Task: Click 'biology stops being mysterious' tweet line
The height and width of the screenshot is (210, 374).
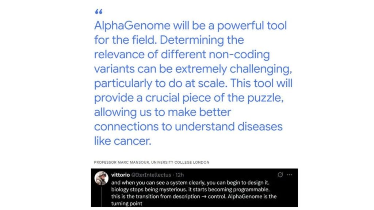Action: pyautogui.click(x=148, y=190)
